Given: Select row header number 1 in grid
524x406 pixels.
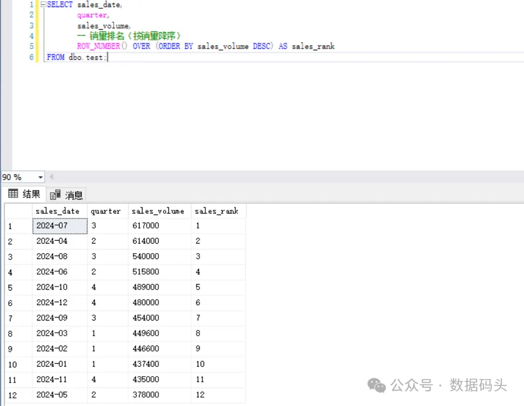Looking at the screenshot, I should pos(19,226).
